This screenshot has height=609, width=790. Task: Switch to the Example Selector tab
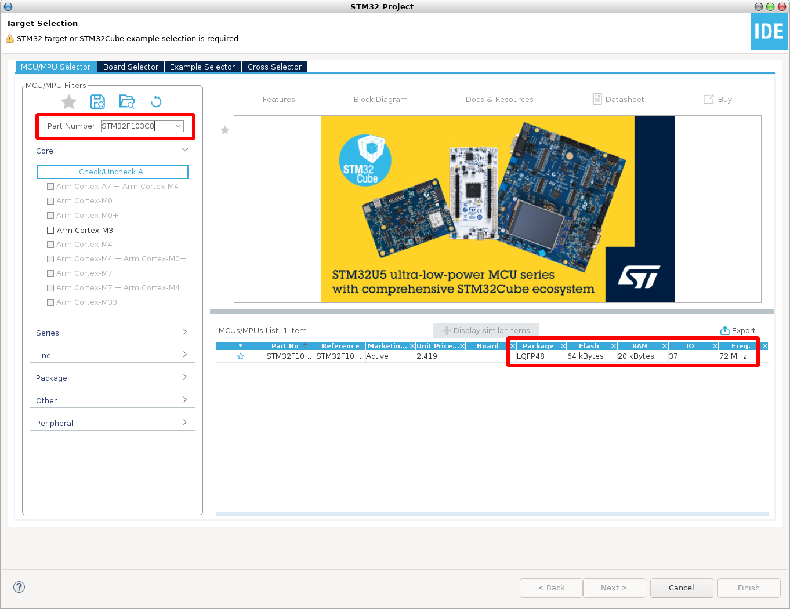pos(202,67)
